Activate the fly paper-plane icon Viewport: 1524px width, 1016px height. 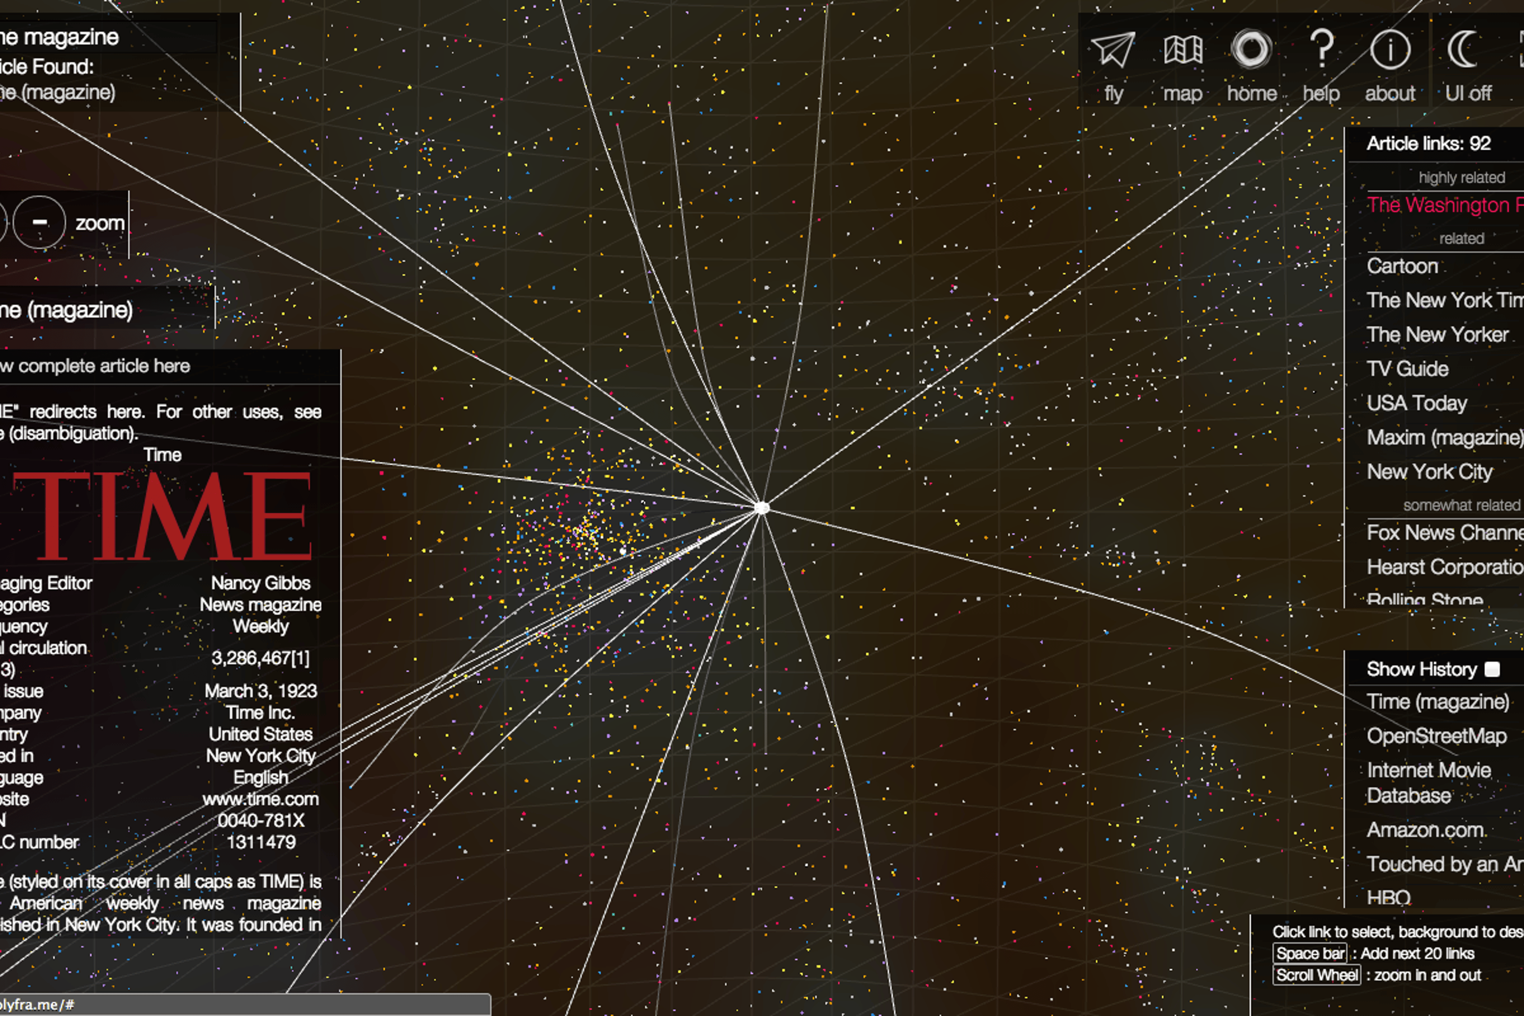(1113, 50)
